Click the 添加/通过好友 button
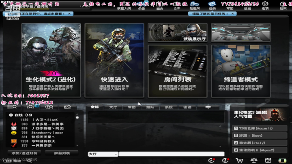The width and height of the screenshot is (292, 164). pos(24,153)
